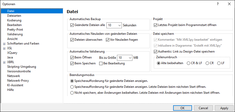235x112 pixels.
Task: Toggle Vor Neuladen fragen checkbox
Action: coord(108,40)
